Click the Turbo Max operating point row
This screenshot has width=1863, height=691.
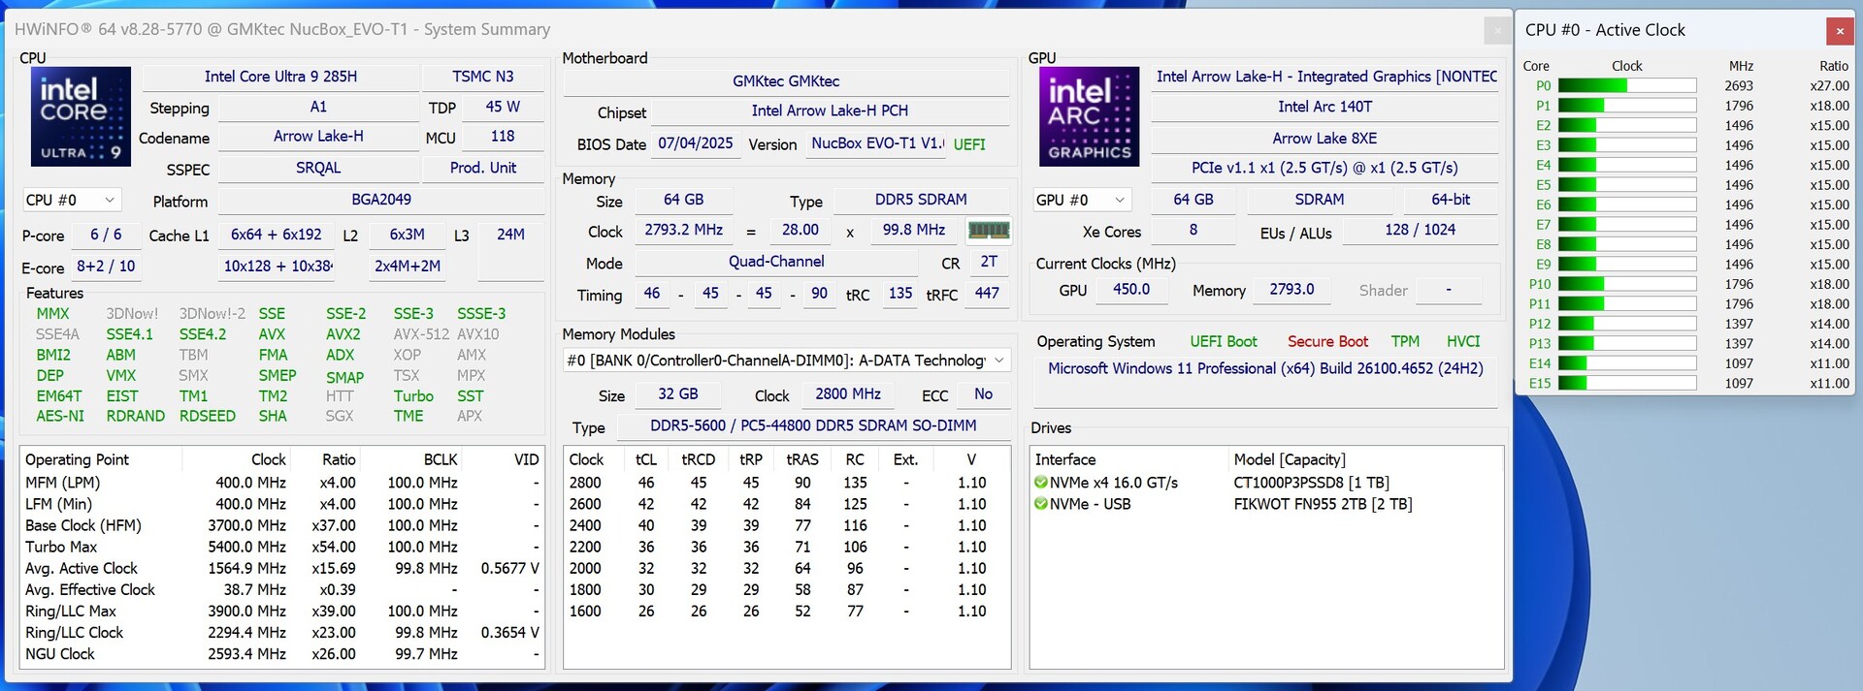tap(281, 547)
